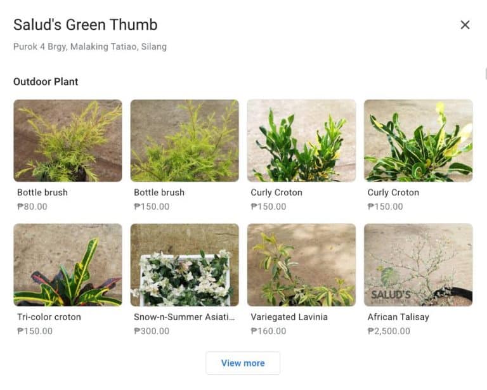Open the Snow-n-Summer Asiatic photo
This screenshot has width=487, height=390.
click(185, 264)
